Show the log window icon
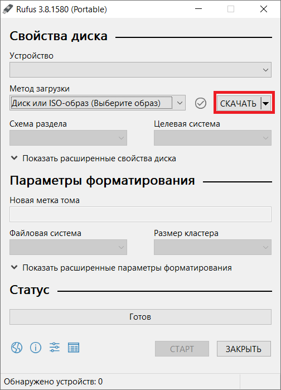The height and width of the screenshot is (390, 281). (x=74, y=348)
